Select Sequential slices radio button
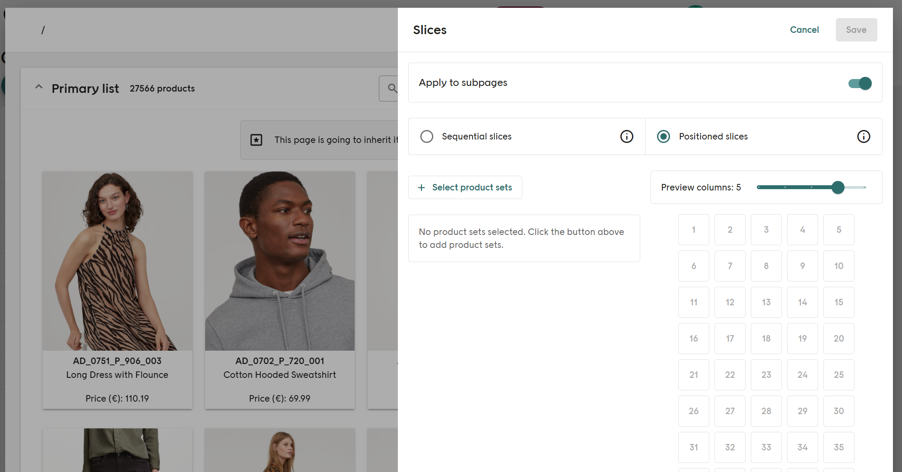Image resolution: width=902 pixels, height=472 pixels. click(426, 136)
